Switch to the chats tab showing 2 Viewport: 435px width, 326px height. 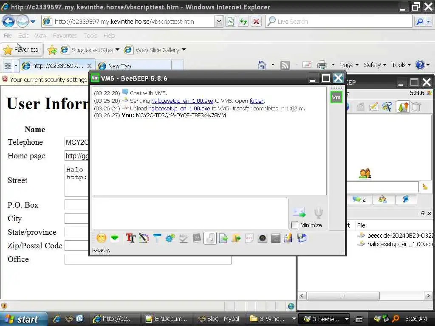tap(359, 200)
